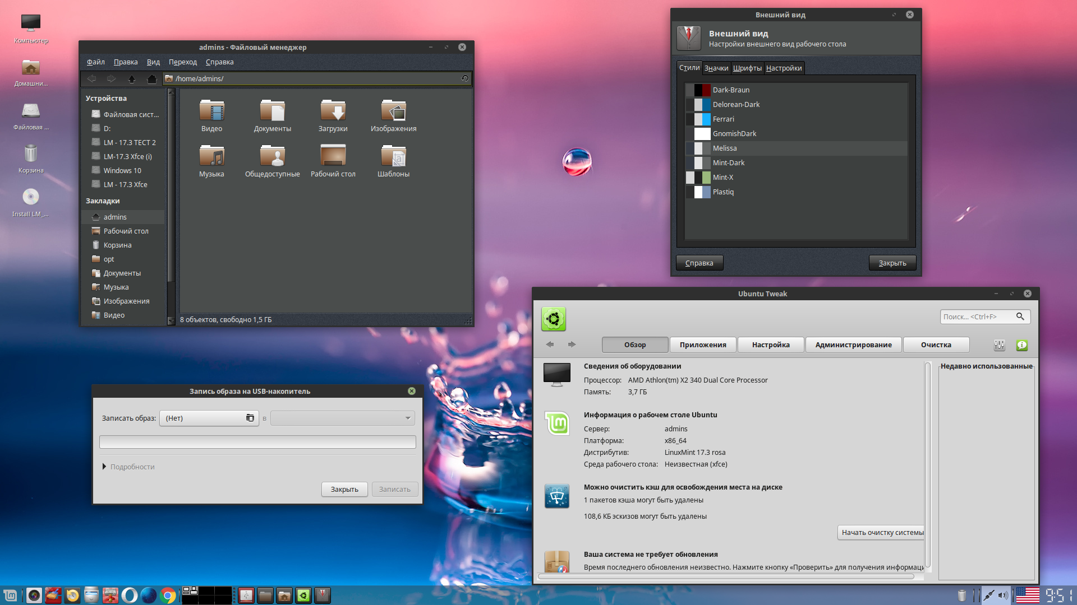The image size is (1077, 605).
Task: Click the up-directory arrow in file manager toolbar
Action: (x=132, y=79)
